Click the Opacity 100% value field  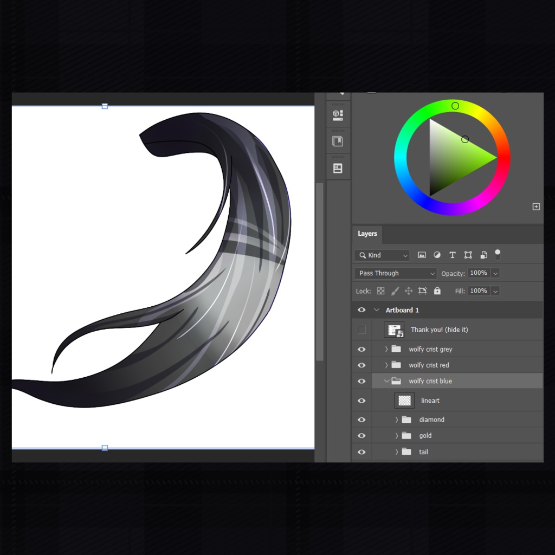[479, 273]
